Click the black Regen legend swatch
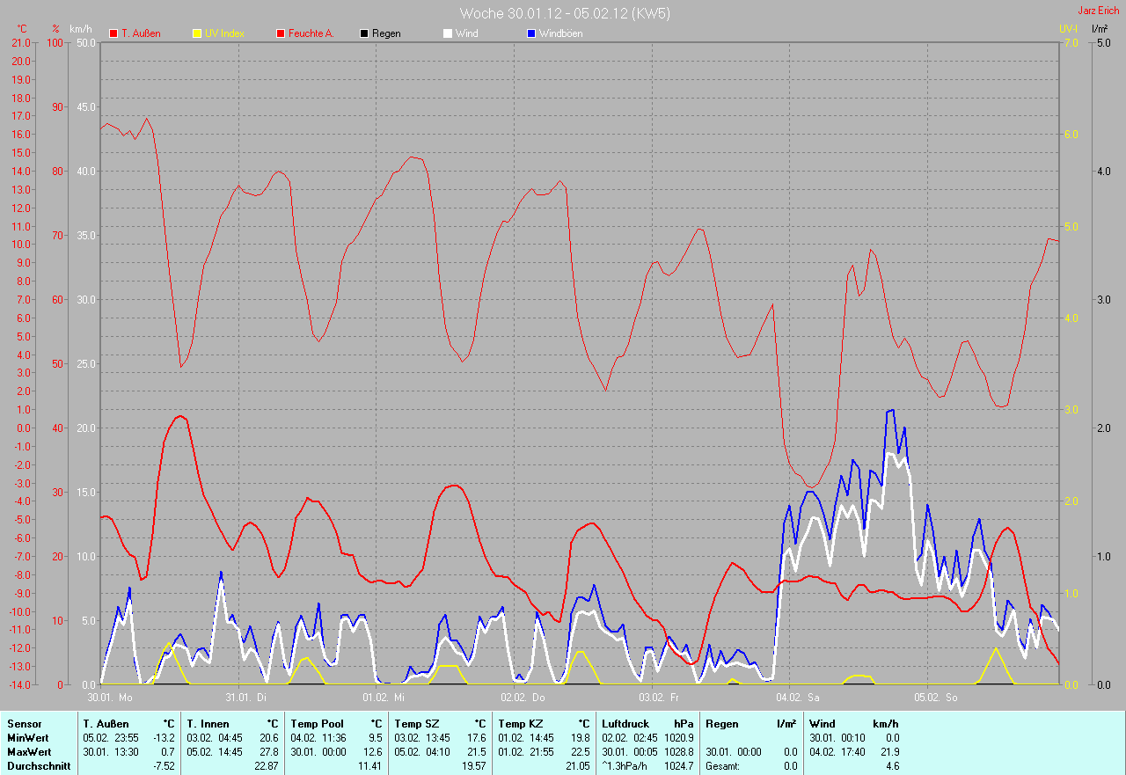Screen dimensions: 1126x775 click(364, 33)
